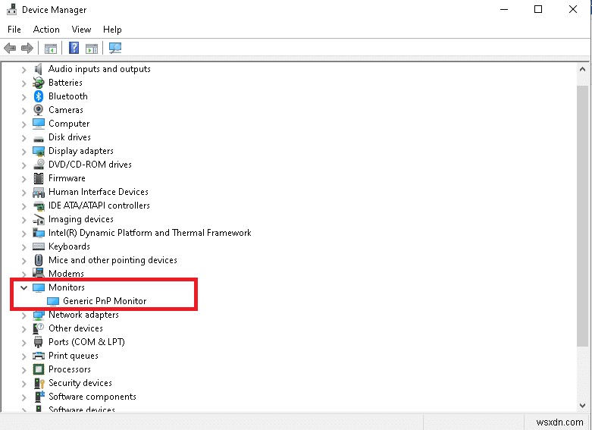Click the Mice and other pointing devices icon
The height and width of the screenshot is (430, 592).
click(39, 260)
